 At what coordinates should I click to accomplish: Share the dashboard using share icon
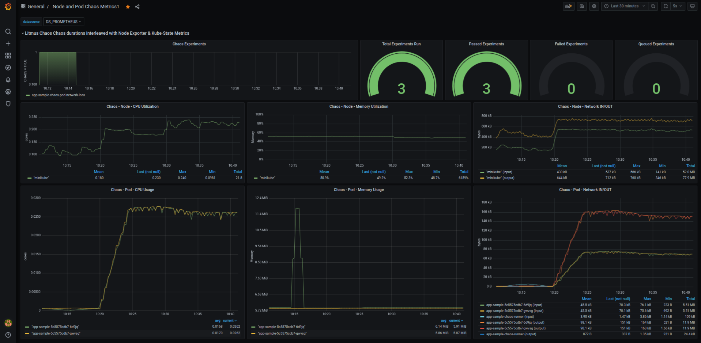137,7
